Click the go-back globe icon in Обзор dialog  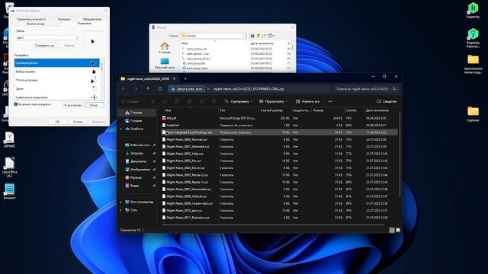252,36
